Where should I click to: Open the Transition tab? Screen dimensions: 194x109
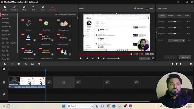[14, 8]
